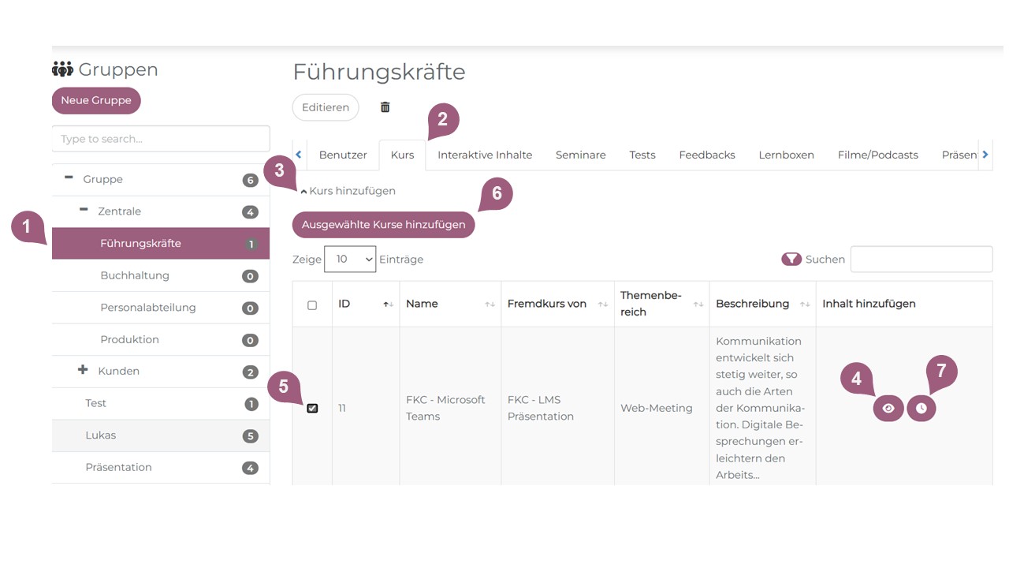Screen dimensions: 1009x568
Task: Expand the Kunden group with plus icon
Action: coord(83,370)
